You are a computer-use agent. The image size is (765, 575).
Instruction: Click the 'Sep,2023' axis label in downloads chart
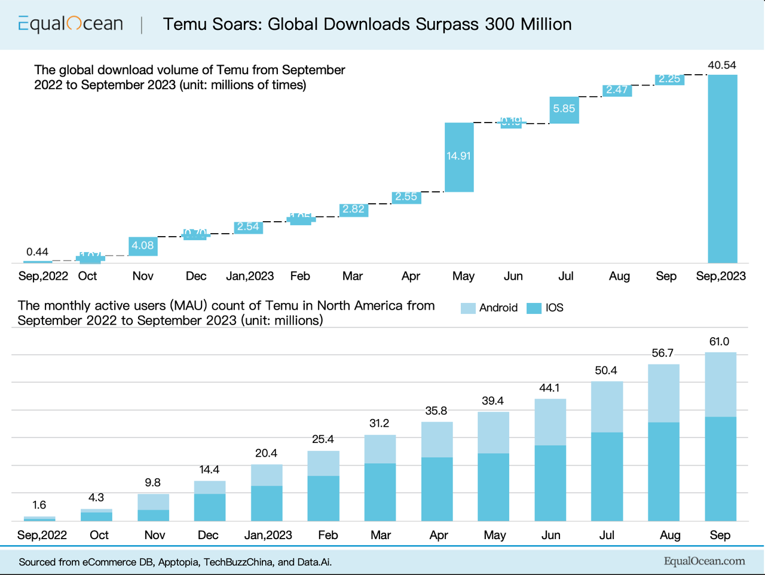point(721,276)
